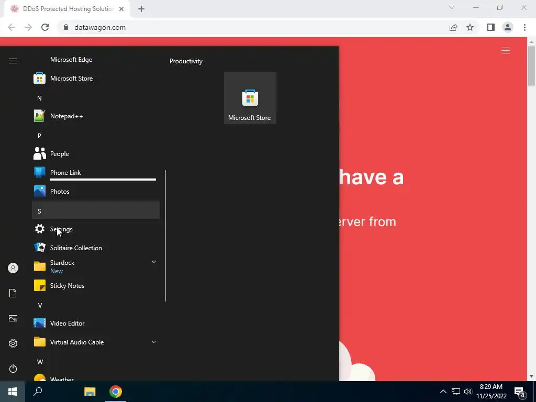Viewport: 536px width, 402px height.
Task: Open Microsoft Store from the app list
Action: (x=96, y=79)
